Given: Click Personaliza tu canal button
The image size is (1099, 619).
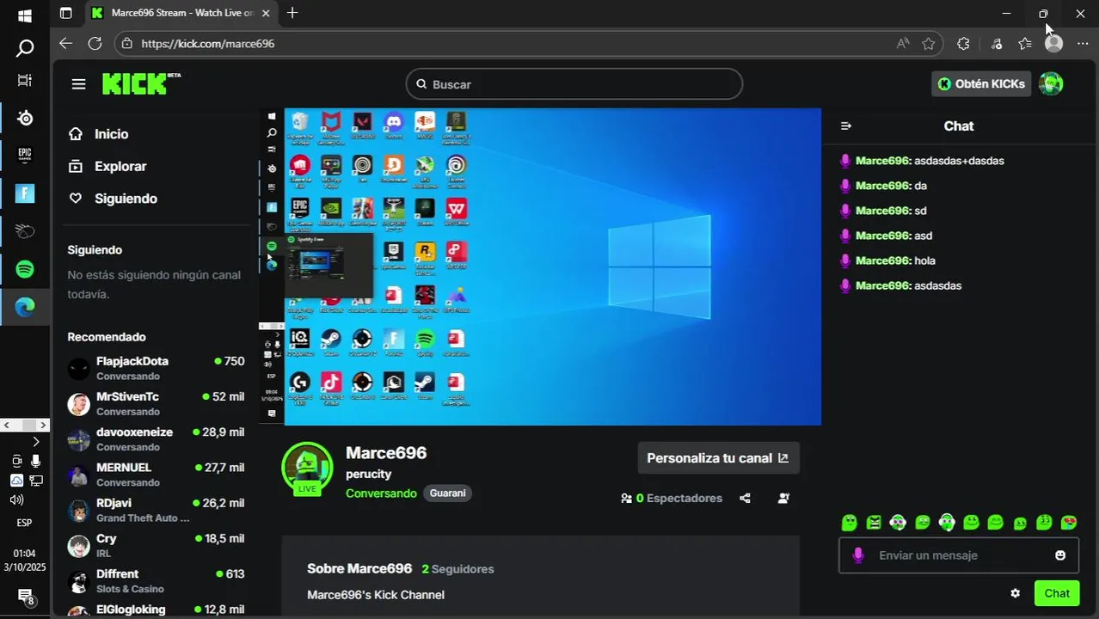Looking at the screenshot, I should click(x=718, y=458).
